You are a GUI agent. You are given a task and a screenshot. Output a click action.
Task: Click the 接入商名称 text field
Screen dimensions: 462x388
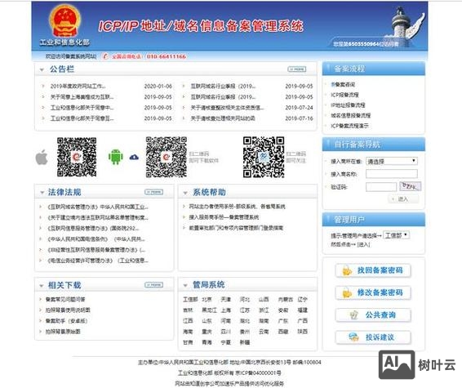[x=392, y=174]
